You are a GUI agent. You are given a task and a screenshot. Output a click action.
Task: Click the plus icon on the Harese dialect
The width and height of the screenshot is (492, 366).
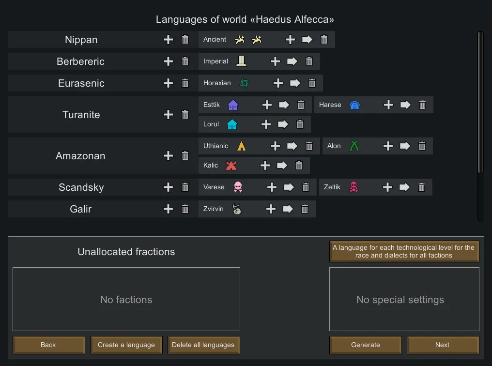(388, 105)
